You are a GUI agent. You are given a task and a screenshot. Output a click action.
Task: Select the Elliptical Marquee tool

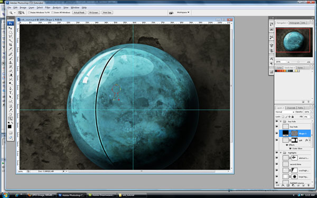click(x=10, y=32)
